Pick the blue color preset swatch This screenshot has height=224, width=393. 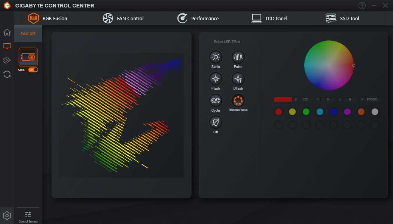[333, 112]
